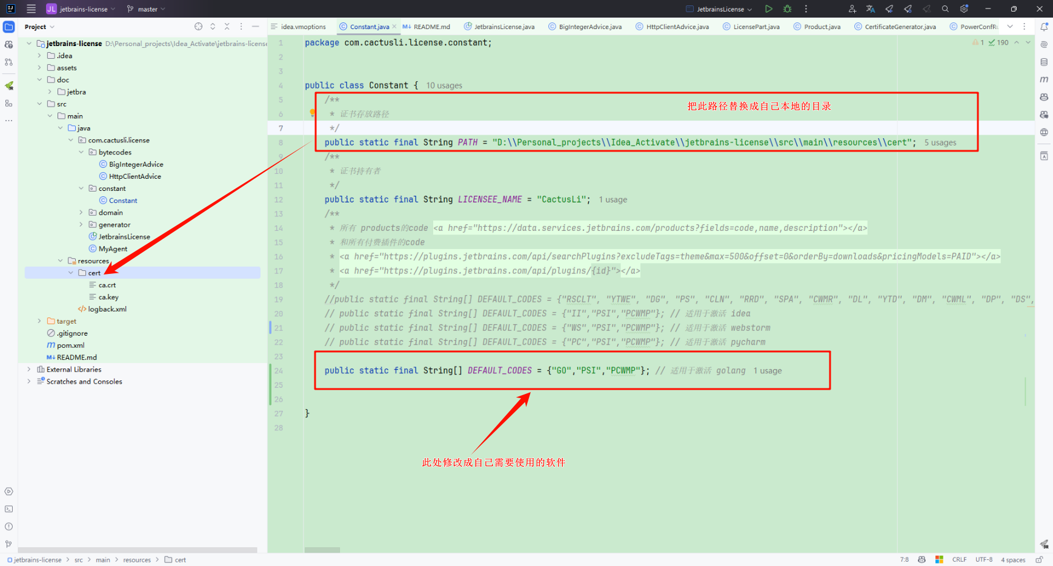Open the '4 spaces' indent settings
This screenshot has height=566, width=1053.
click(x=1013, y=559)
